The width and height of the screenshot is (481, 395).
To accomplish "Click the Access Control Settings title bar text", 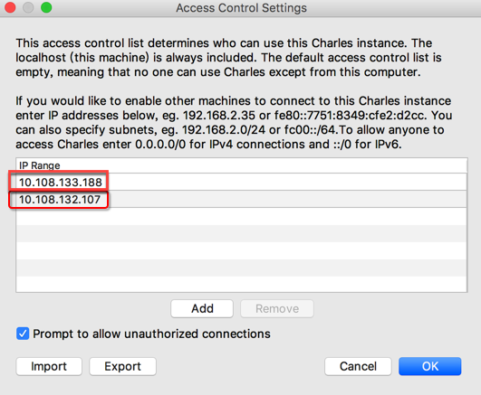I will [x=241, y=8].
